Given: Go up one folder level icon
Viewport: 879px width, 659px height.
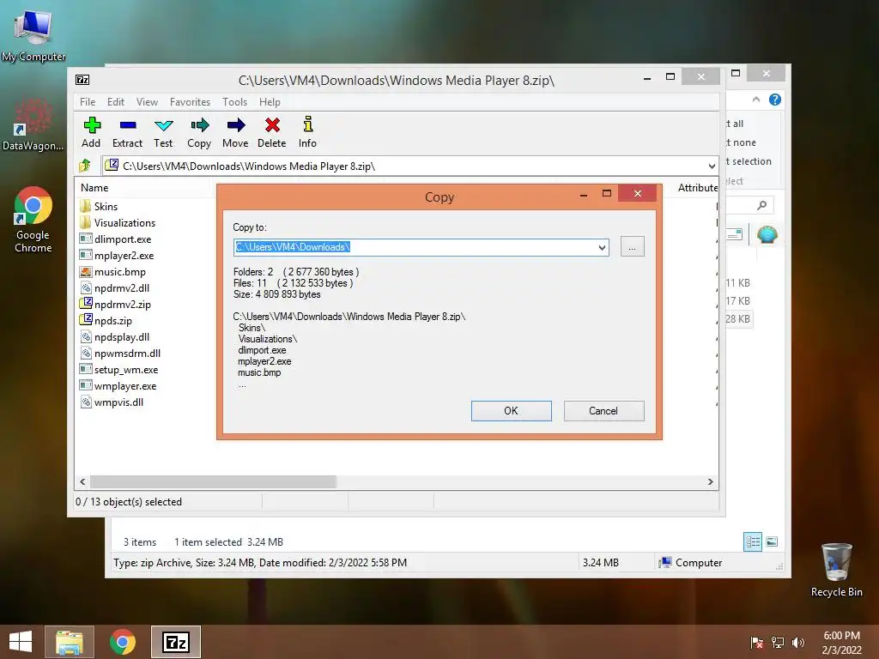Looking at the screenshot, I should pyautogui.click(x=85, y=166).
